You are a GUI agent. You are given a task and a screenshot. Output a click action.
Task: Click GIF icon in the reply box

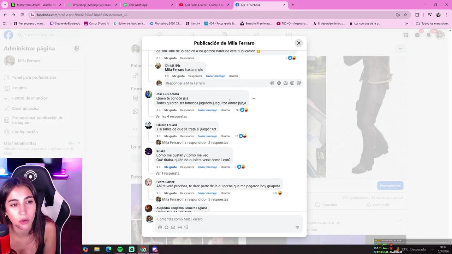pos(292,83)
